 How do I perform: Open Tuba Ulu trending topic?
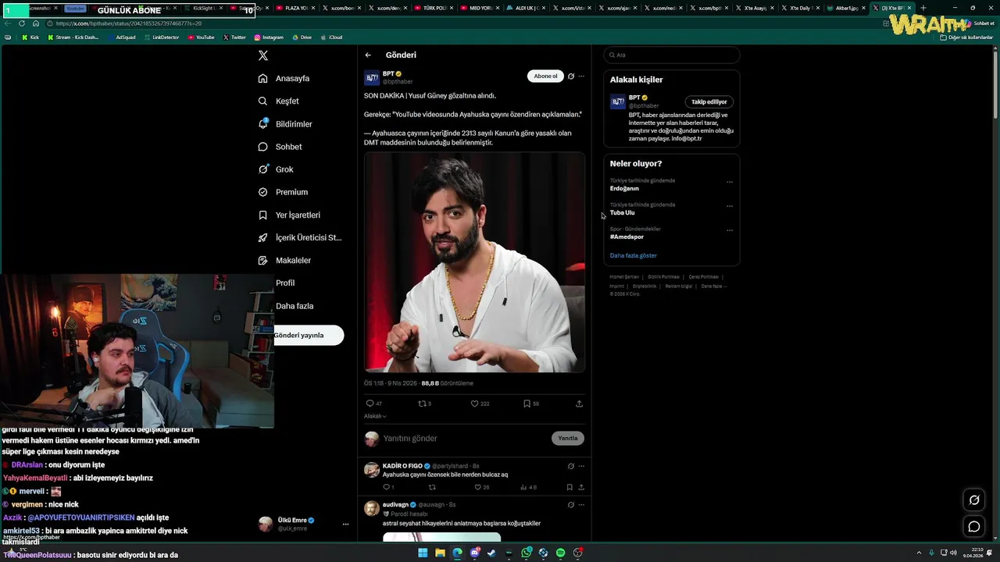point(622,213)
